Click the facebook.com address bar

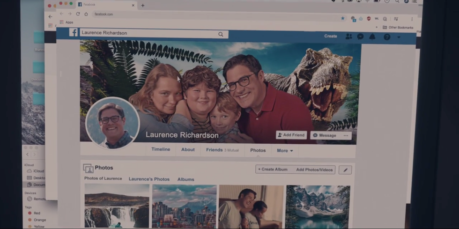216,15
